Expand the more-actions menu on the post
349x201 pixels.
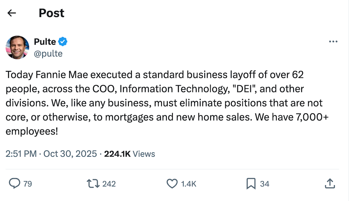[x=333, y=41]
